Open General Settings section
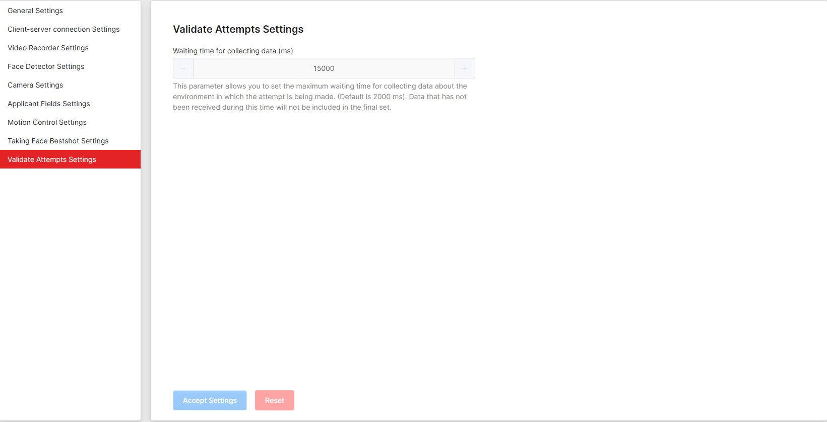Image resolution: width=827 pixels, height=422 pixels. click(x=35, y=11)
